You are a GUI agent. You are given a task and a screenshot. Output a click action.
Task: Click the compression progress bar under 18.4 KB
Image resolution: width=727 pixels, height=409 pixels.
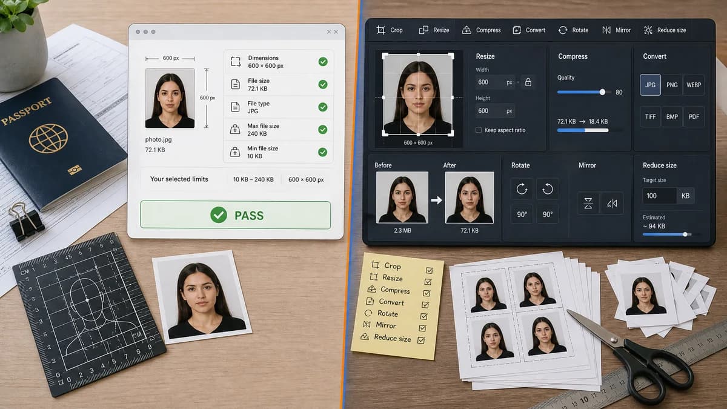coord(582,130)
